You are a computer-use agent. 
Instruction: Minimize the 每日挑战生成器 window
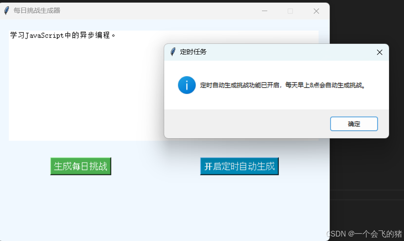[x=265, y=11]
